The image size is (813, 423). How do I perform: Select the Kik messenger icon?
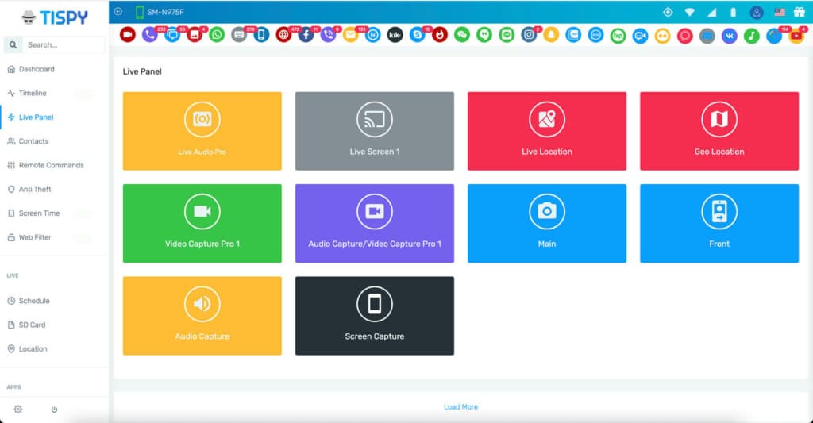click(x=395, y=35)
